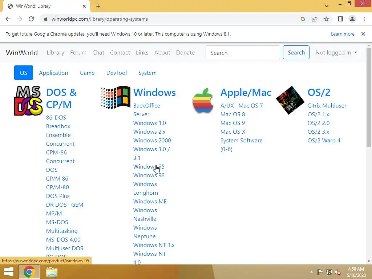The image size is (372, 279).
Task: Open Library in navbar
Action: (55, 52)
